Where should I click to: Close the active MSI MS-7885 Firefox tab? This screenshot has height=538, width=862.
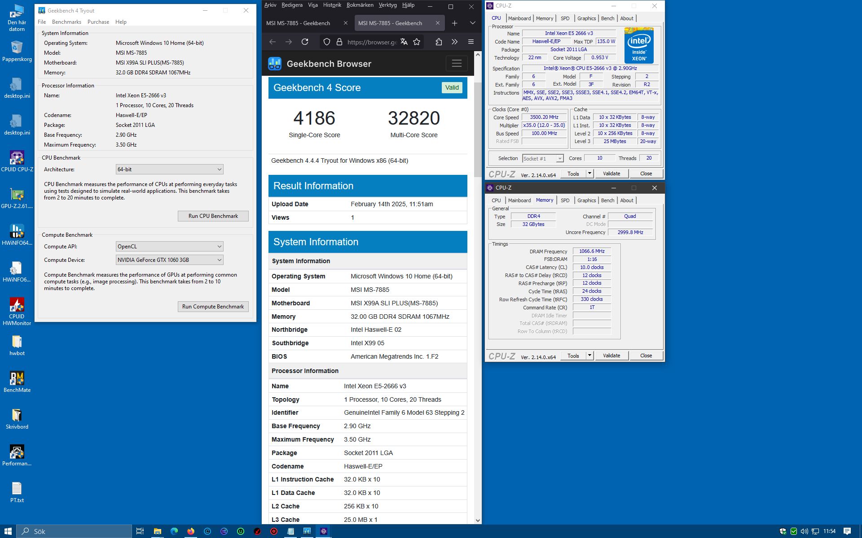[437, 23]
